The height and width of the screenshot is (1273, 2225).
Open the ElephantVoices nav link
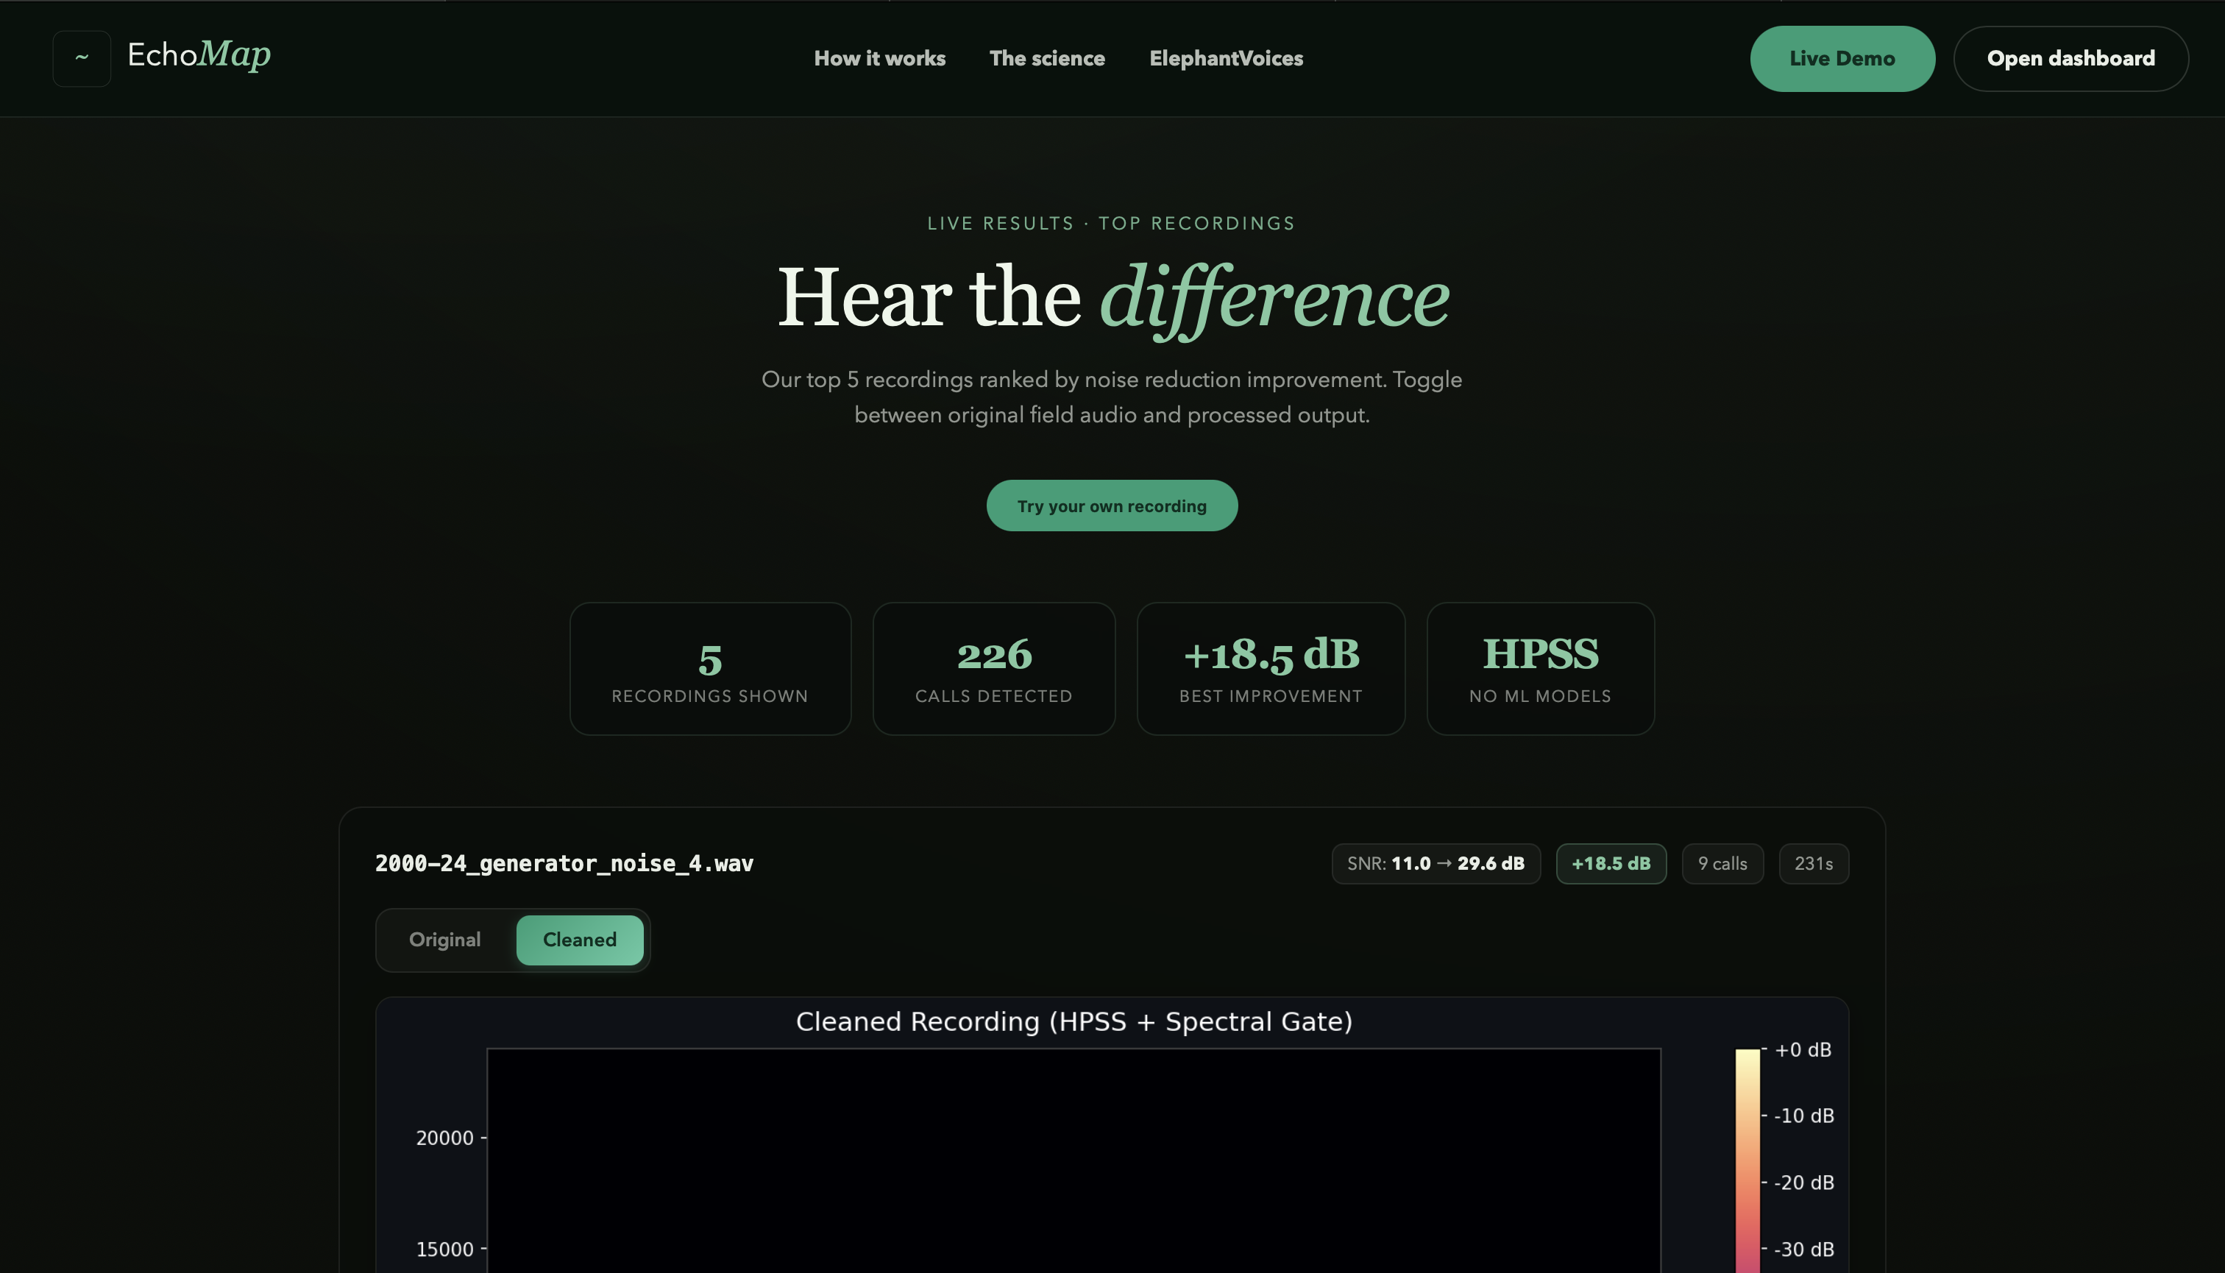(x=1226, y=57)
